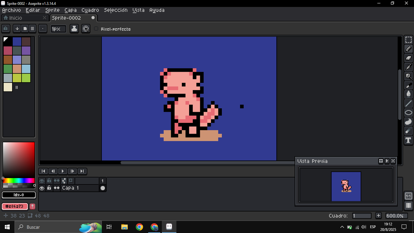
Task: Click the palette lock edit-mode icon
Action: click(6, 29)
